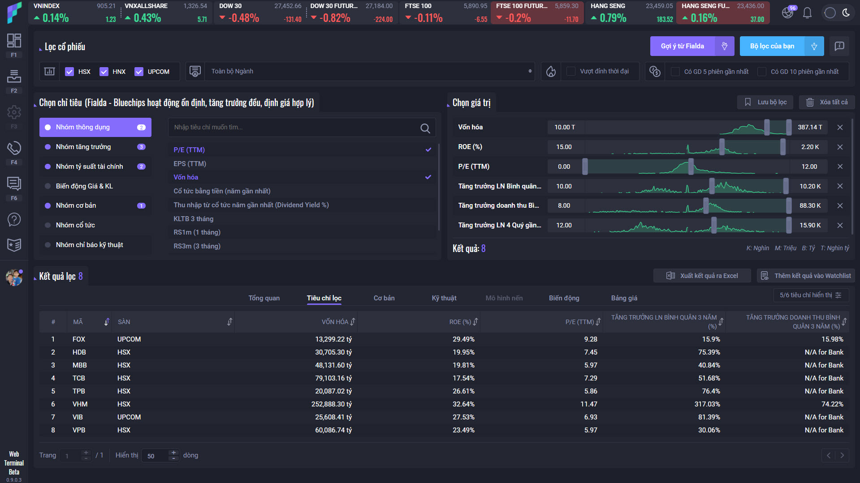
Task: Click the search magnifier in criteria box
Action: pyautogui.click(x=425, y=128)
